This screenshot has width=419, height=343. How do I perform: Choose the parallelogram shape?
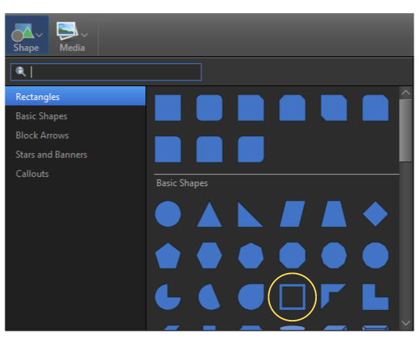292,214
